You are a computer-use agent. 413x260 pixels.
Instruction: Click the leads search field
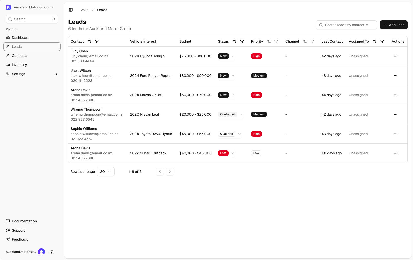pos(346,25)
